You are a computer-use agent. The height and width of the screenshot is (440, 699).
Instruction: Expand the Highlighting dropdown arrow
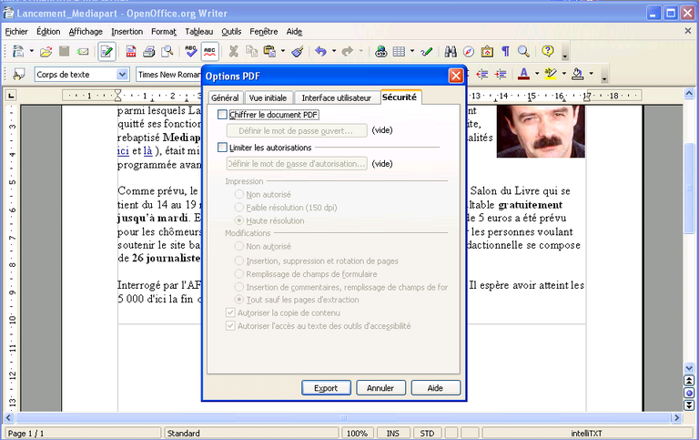click(x=564, y=73)
